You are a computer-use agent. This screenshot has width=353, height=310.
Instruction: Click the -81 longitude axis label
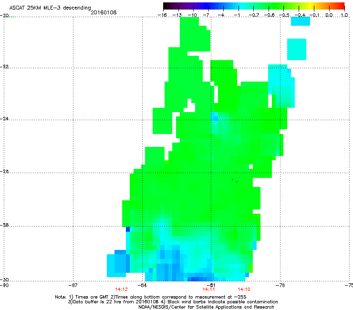tap(211, 285)
